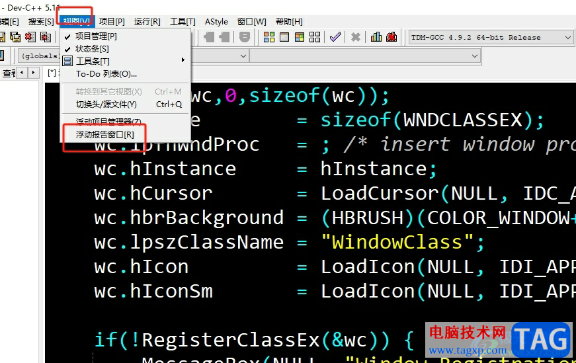Click if(!RegisterClassEx(&wc)) line

[254, 340]
